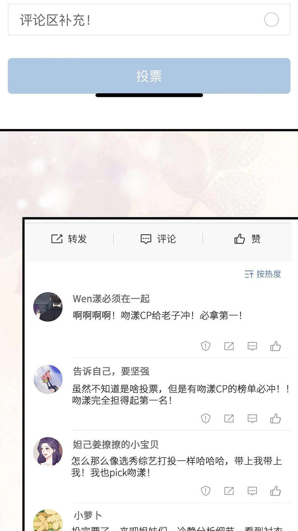
Task: Like the 告诉自己，要坚强 comment
Action: [275, 418]
